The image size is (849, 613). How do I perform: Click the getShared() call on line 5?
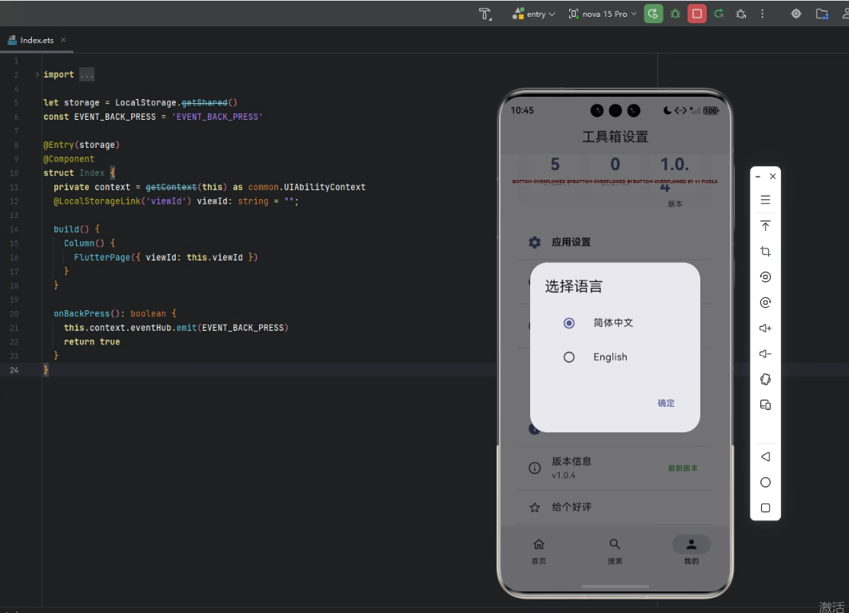click(209, 102)
